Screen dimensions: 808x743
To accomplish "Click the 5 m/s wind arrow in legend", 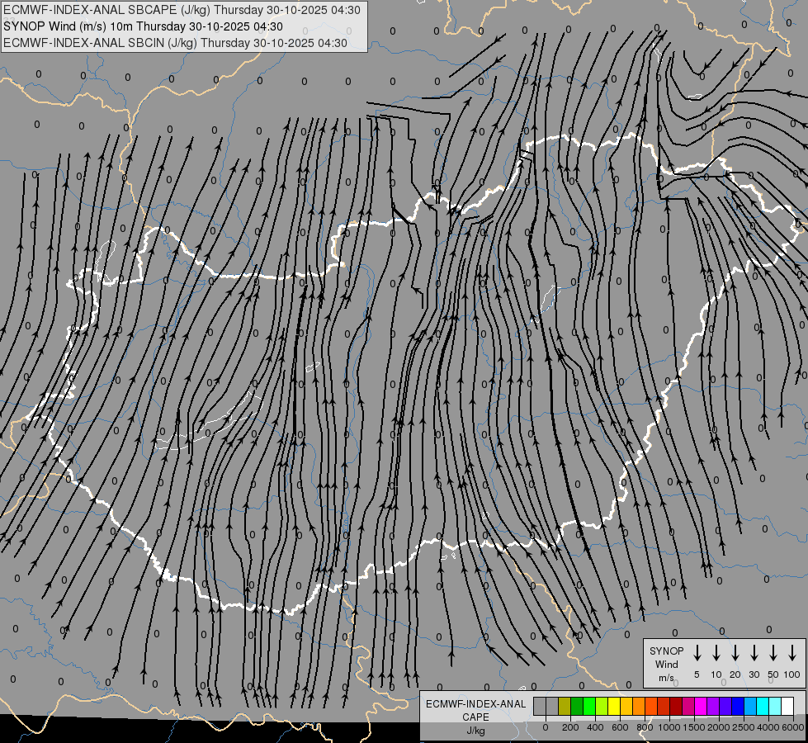I will coord(697,653).
